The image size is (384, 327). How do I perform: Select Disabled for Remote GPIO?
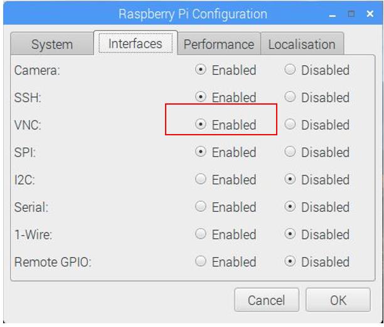290,262
